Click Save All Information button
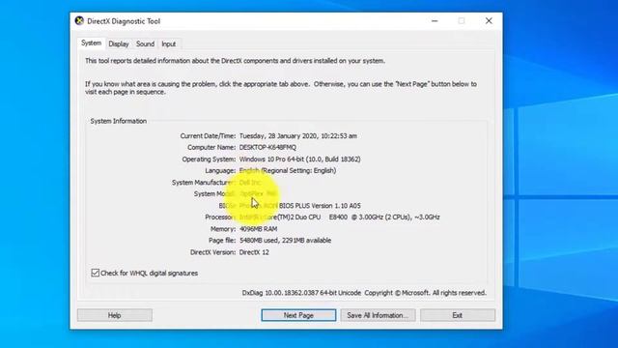Viewport: 618px width, 348px height. (378, 315)
